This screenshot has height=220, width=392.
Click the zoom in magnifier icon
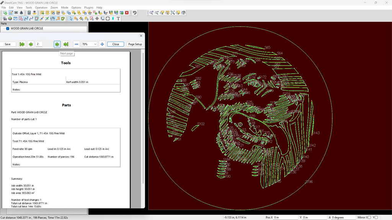coord(152,13)
